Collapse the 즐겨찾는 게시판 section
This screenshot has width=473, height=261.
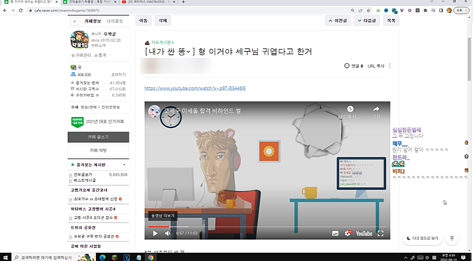[x=124, y=165]
